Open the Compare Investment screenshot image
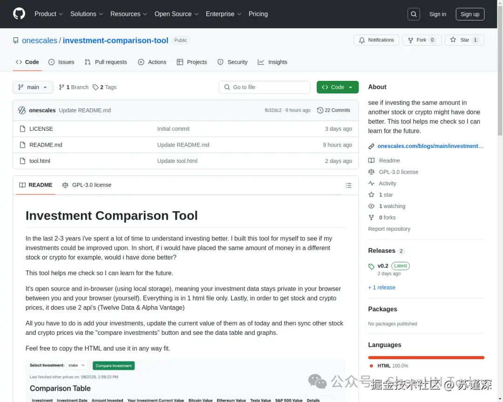Screen dimensions: 503x402 pyautogui.click(x=185, y=381)
